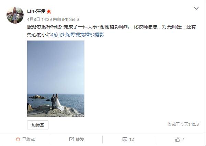Screen dimensions: 206x146
Task: Toggle the 已收藏 star icon
Action: [18, 139]
